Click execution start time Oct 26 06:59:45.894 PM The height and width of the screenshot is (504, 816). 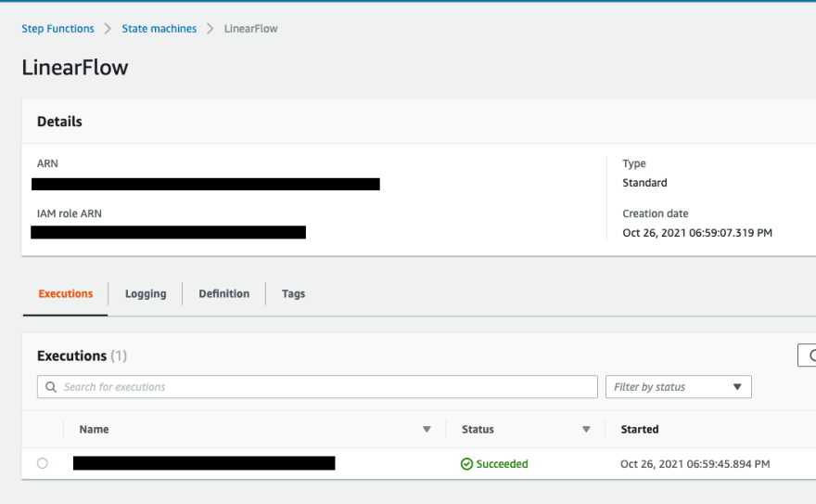(695, 464)
